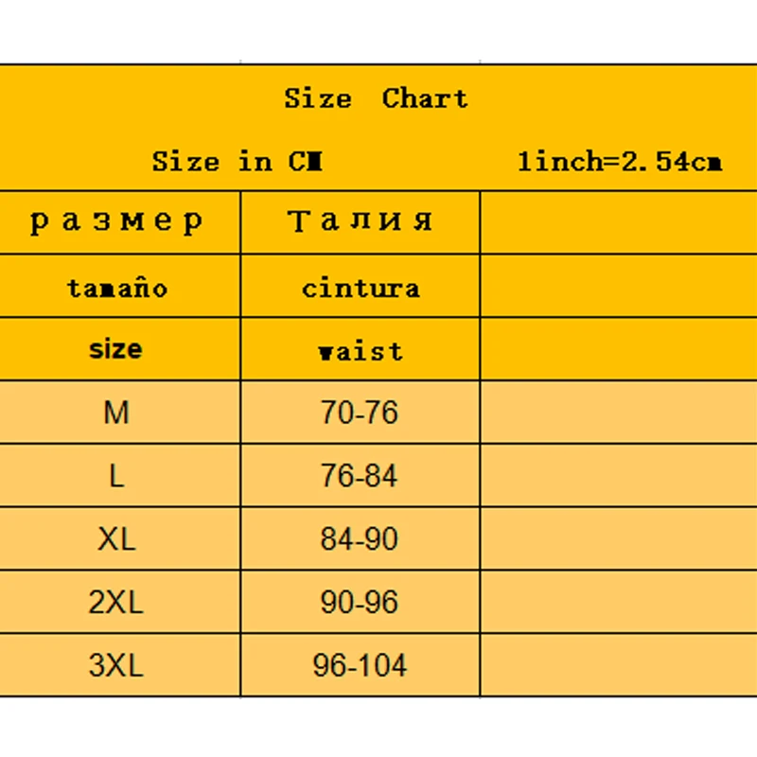Click the 'cintura' header cell
757x757 pixels.
pos(360,287)
